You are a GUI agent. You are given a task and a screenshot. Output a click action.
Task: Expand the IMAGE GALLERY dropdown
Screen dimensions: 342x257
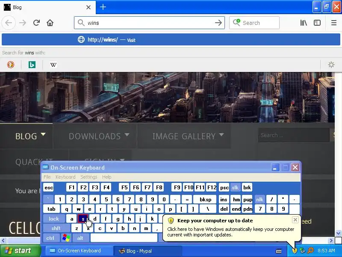pyautogui.click(x=221, y=135)
